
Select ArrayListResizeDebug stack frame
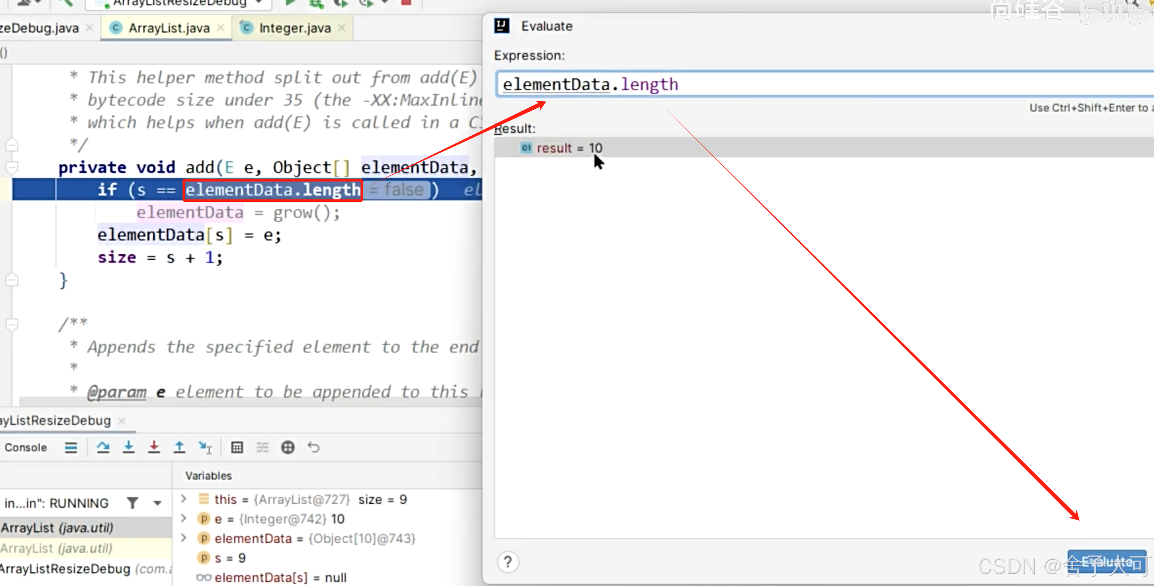(x=65, y=569)
